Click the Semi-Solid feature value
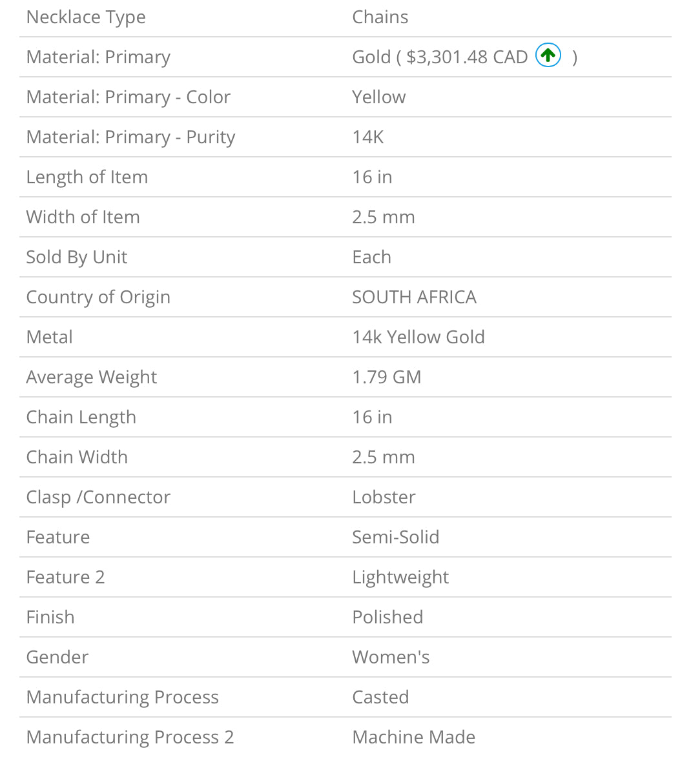This screenshot has height=766, width=691. (396, 538)
